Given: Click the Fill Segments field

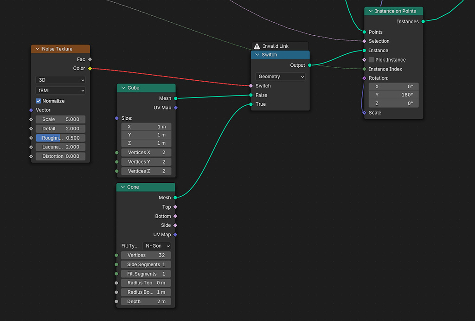Looking at the screenshot, I should tap(146, 274).
